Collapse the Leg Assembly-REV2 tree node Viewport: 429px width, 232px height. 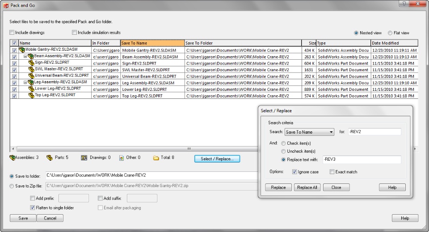point(25,82)
